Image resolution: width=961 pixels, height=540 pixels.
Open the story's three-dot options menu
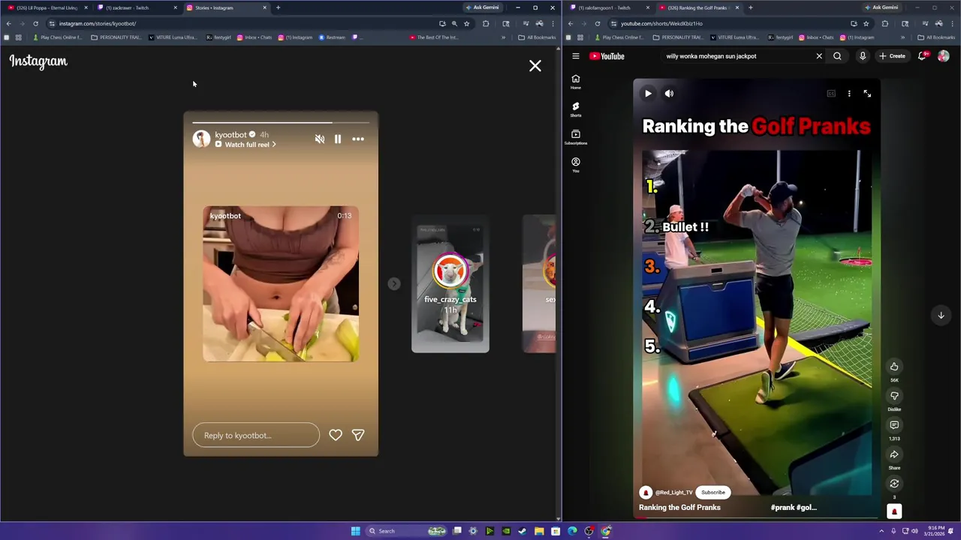click(x=358, y=139)
